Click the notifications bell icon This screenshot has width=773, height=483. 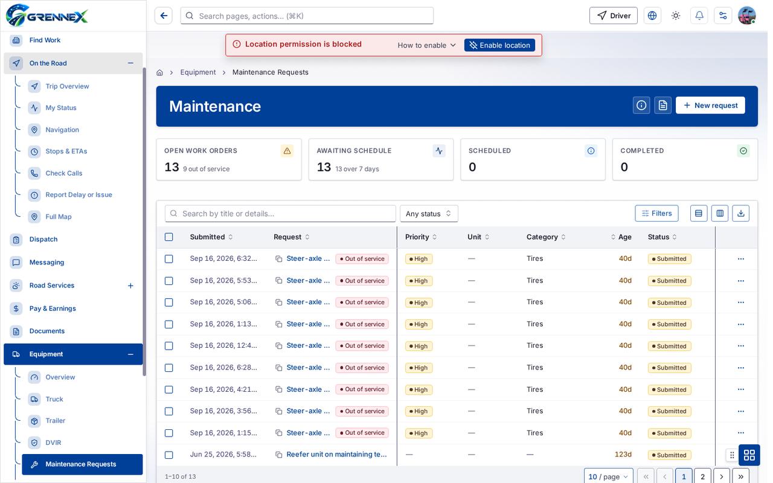click(699, 16)
